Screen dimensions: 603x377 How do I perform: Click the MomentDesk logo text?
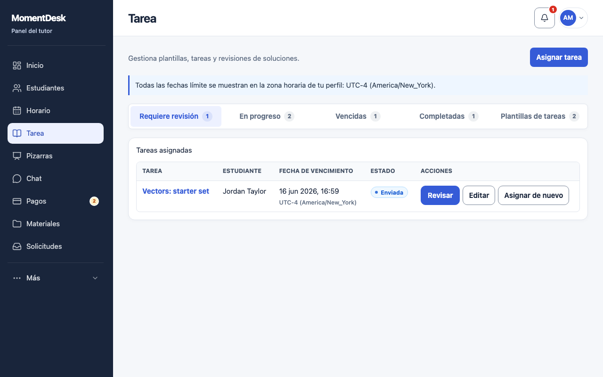point(39,18)
